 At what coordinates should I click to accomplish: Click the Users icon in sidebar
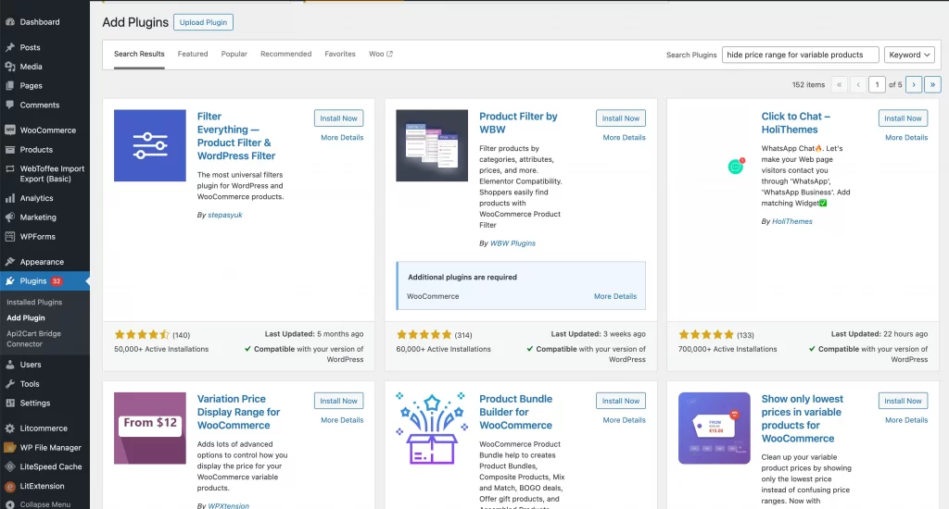9,365
